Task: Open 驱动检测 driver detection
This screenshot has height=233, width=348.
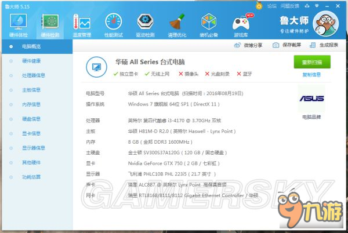Action: [x=145, y=25]
